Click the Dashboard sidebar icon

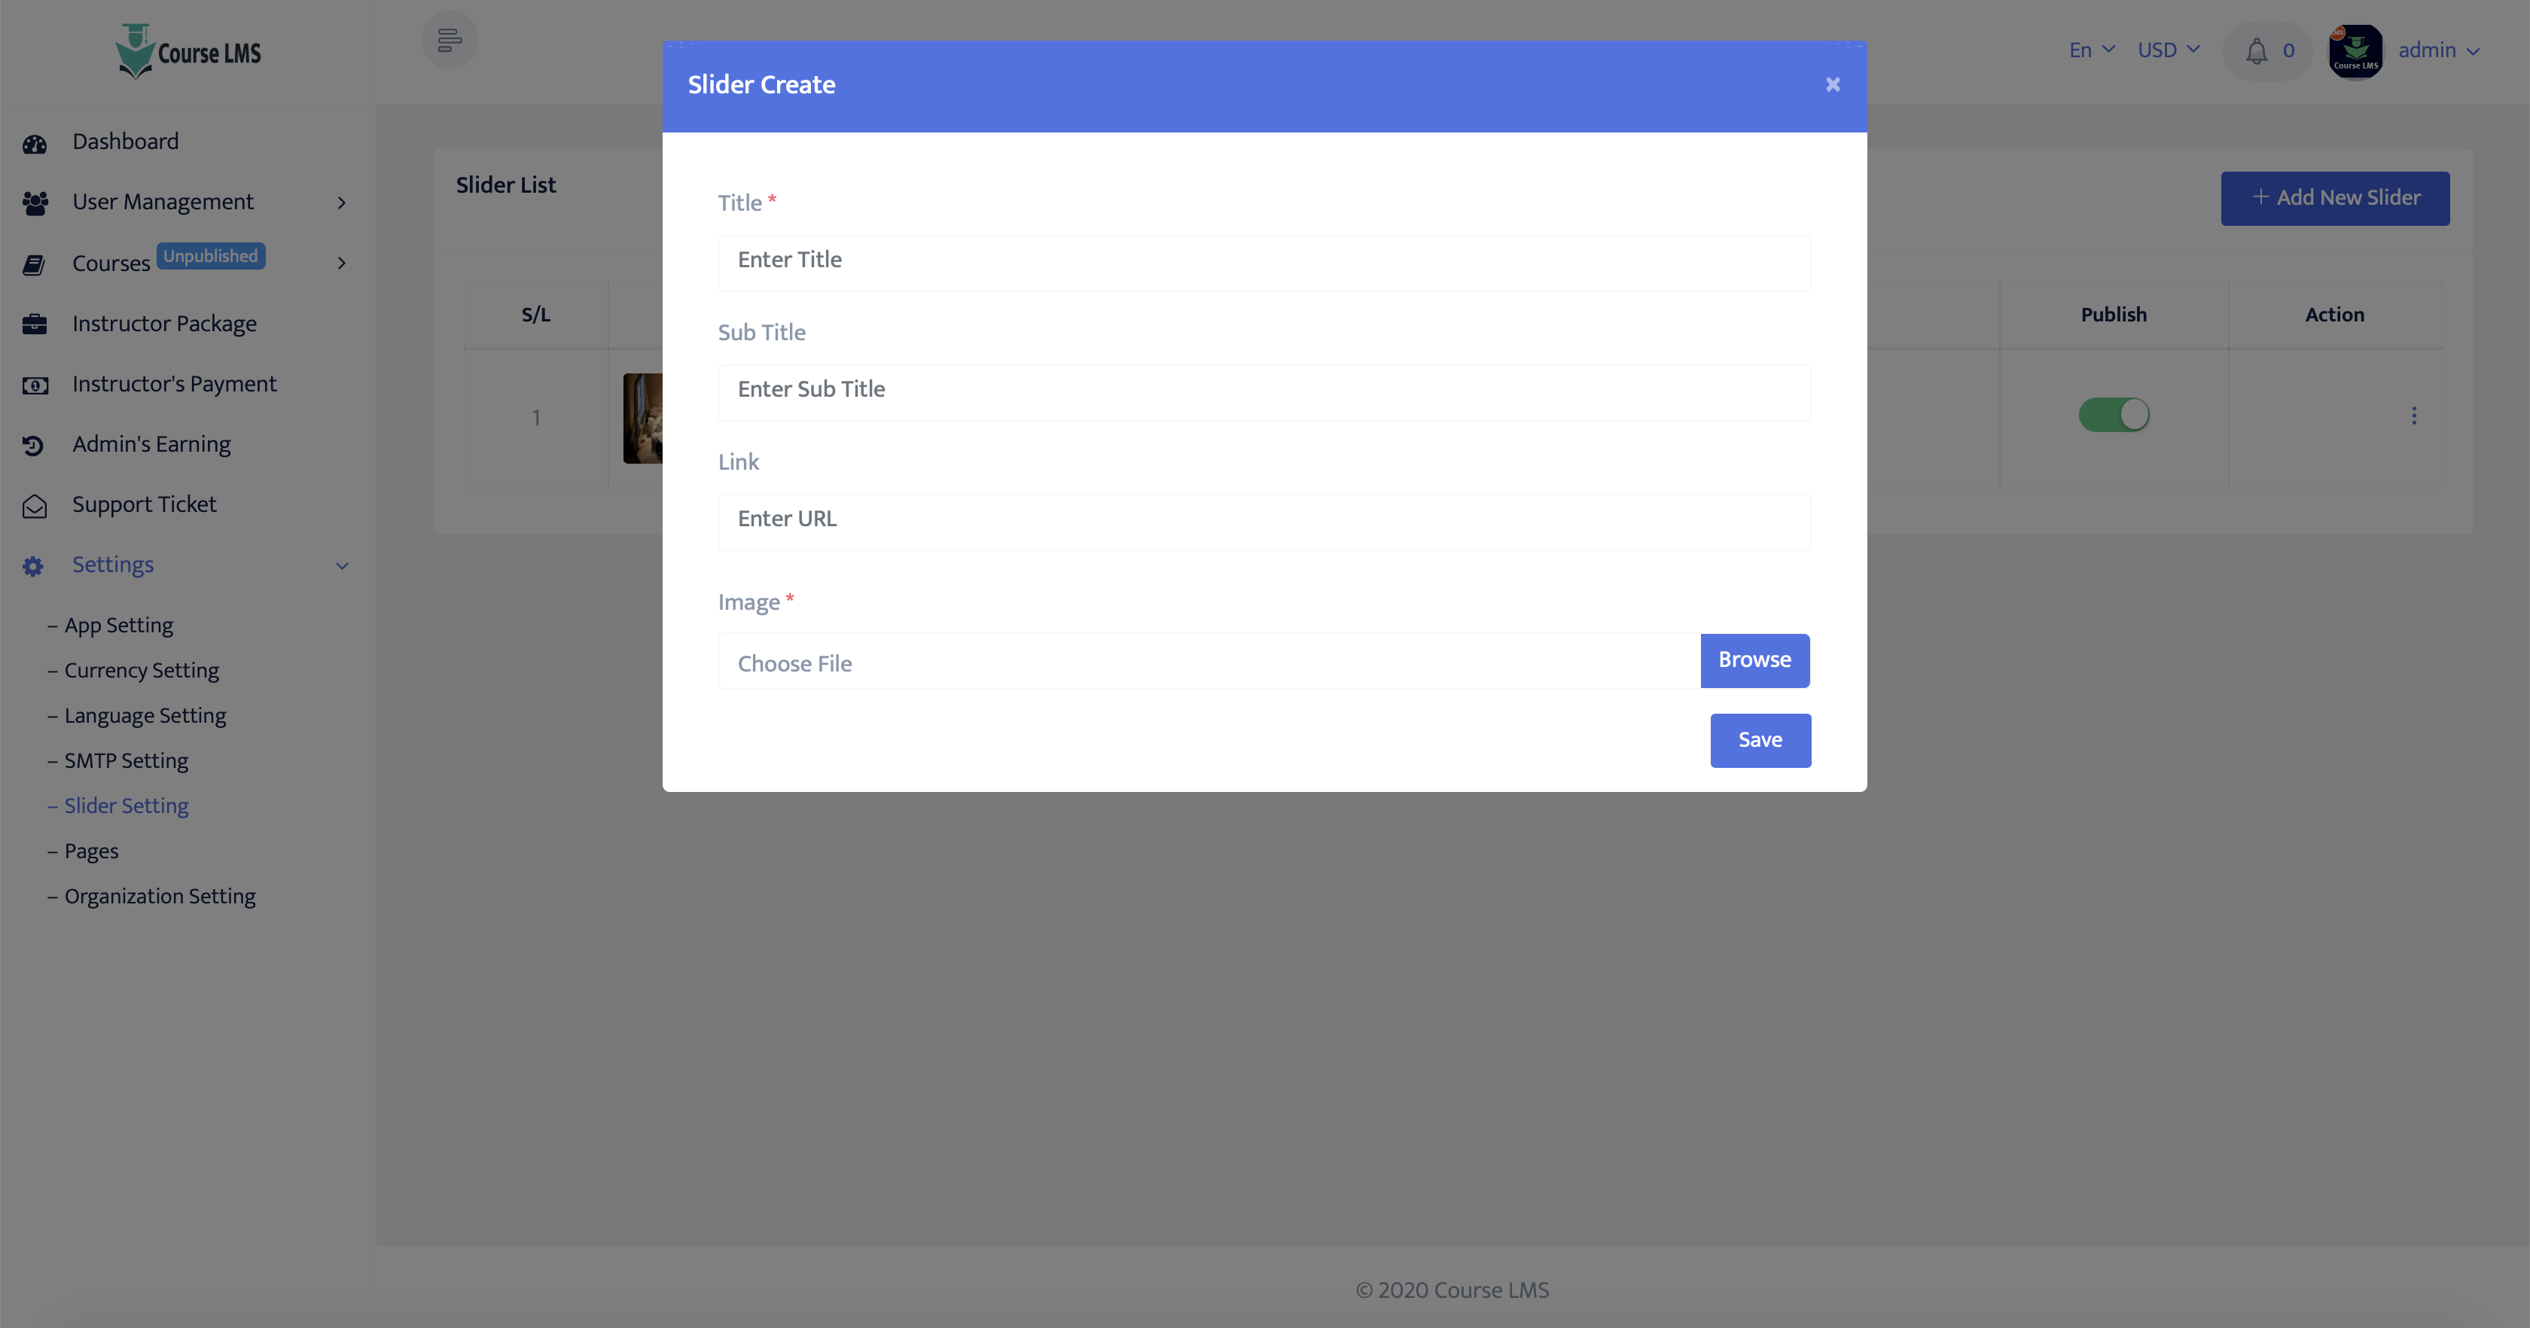click(x=35, y=142)
